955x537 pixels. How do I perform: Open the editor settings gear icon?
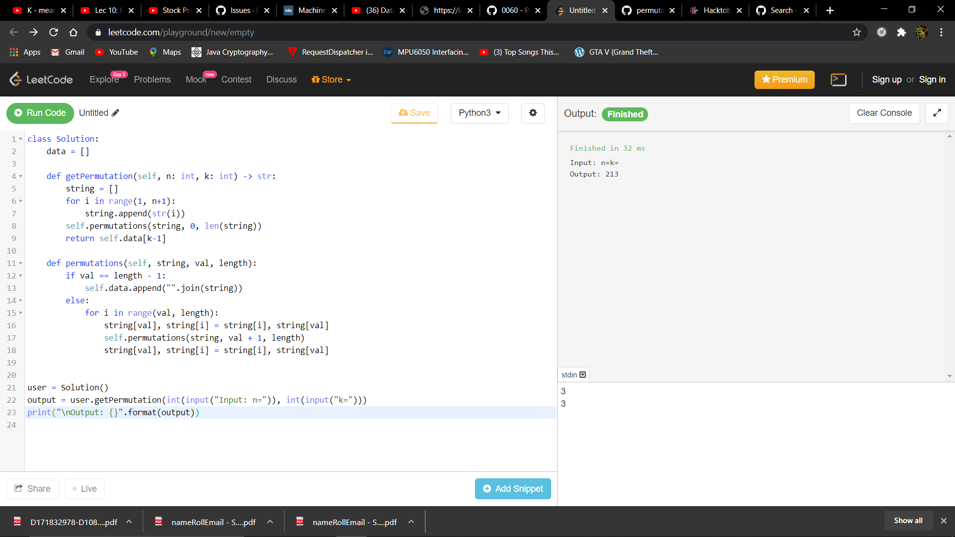pos(533,113)
